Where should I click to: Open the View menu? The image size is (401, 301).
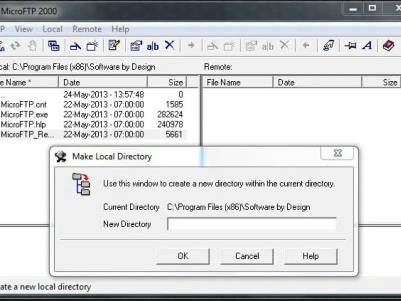[x=24, y=29]
